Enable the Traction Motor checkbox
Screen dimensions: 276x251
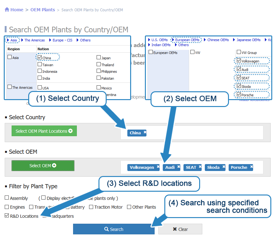coord(91,207)
